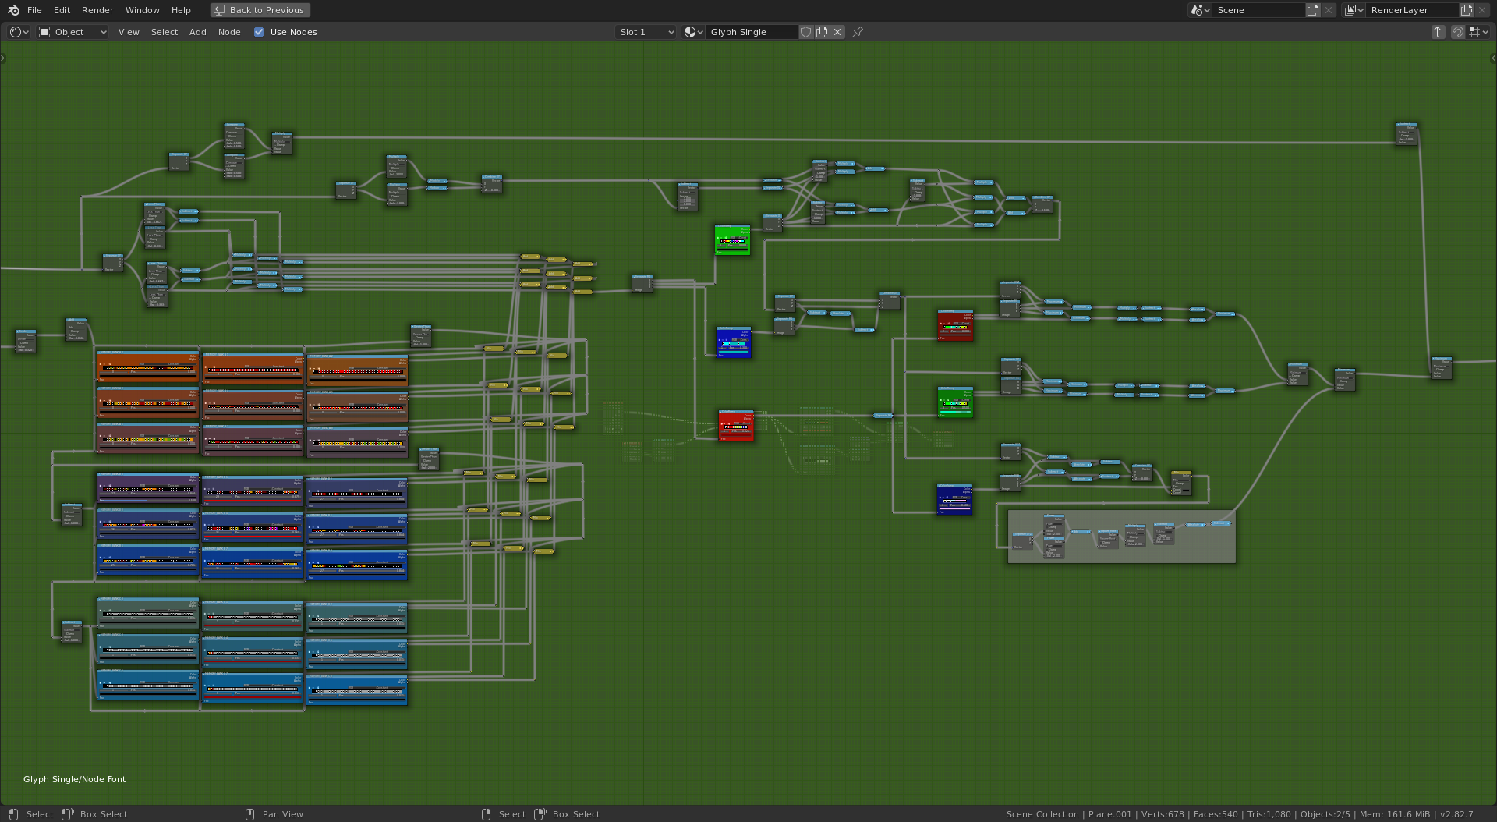The height and width of the screenshot is (822, 1497).
Task: Open the Add menu in node editor
Action: click(x=198, y=32)
